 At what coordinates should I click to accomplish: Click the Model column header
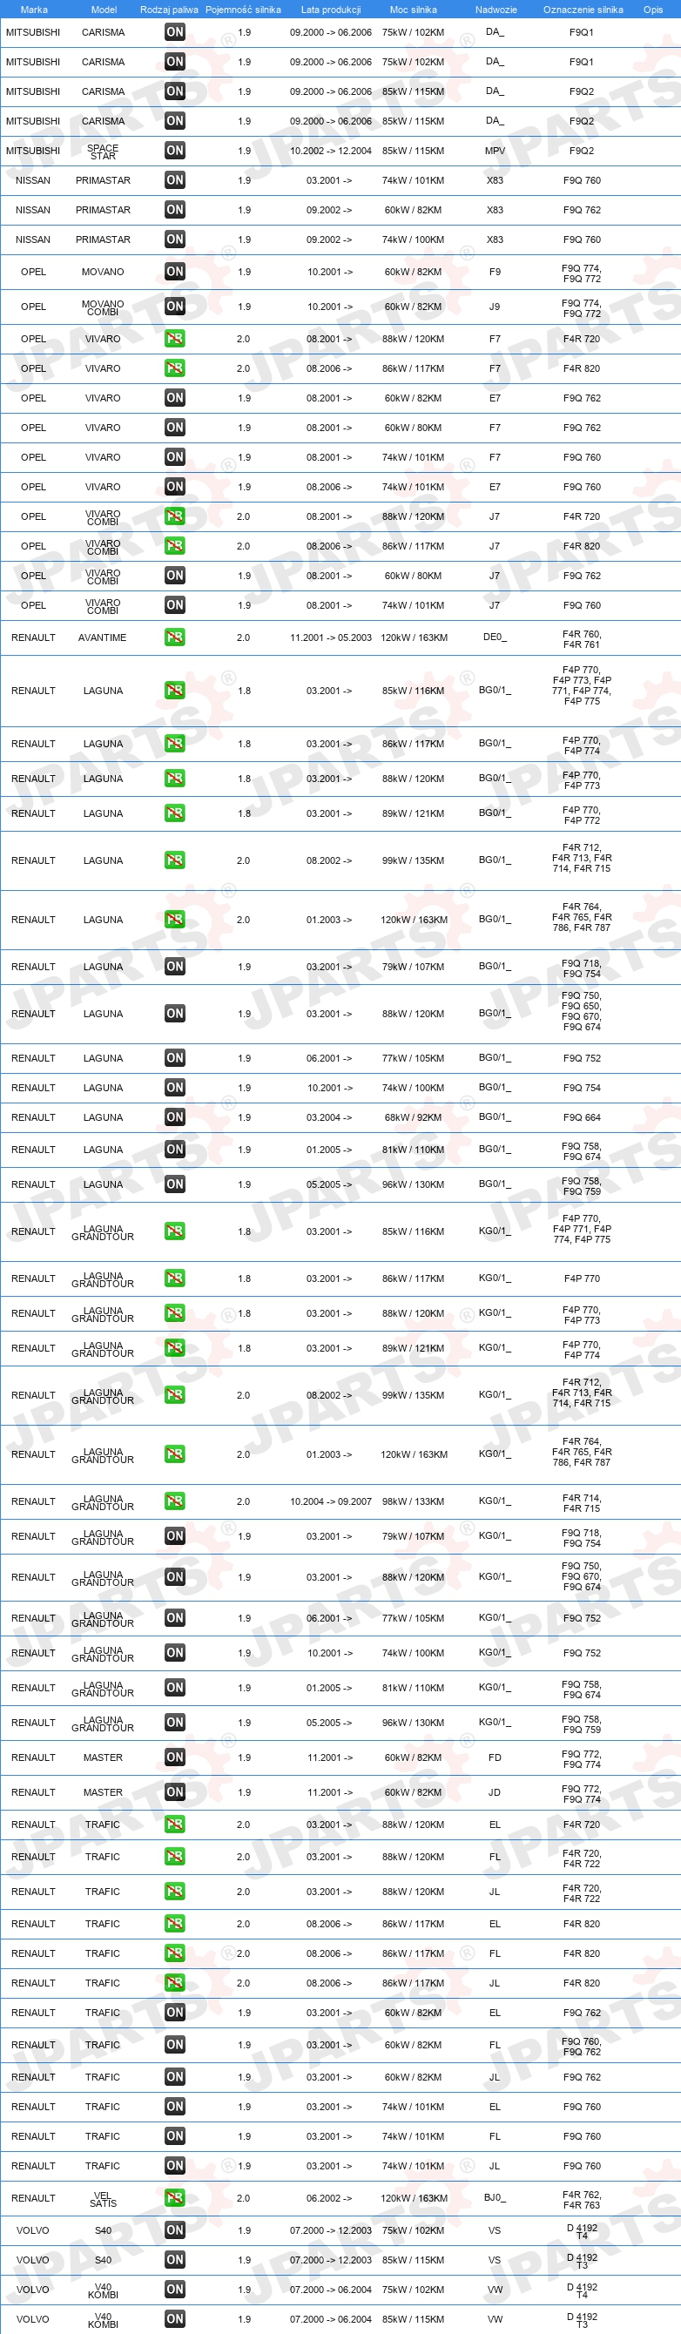click(105, 9)
